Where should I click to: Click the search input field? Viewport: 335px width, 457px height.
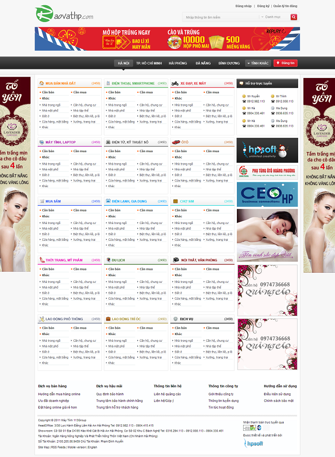click(x=220, y=17)
